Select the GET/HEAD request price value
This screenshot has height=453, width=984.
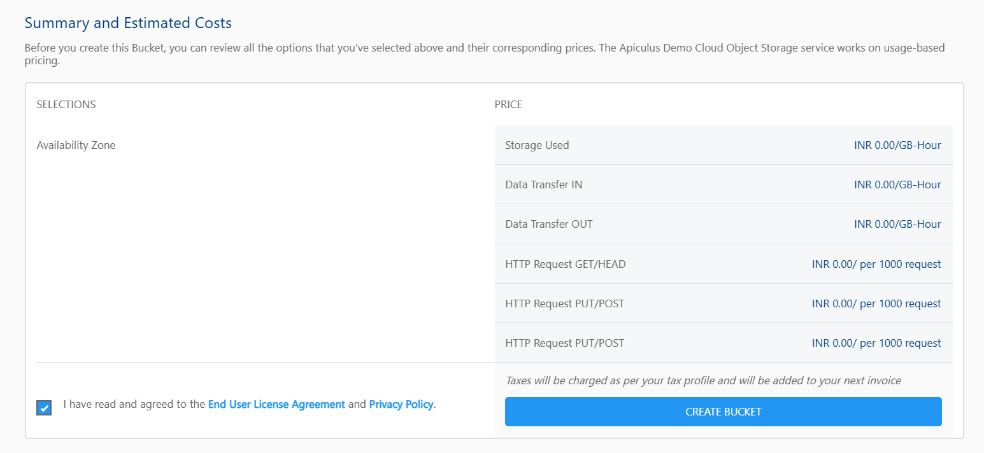tap(876, 264)
